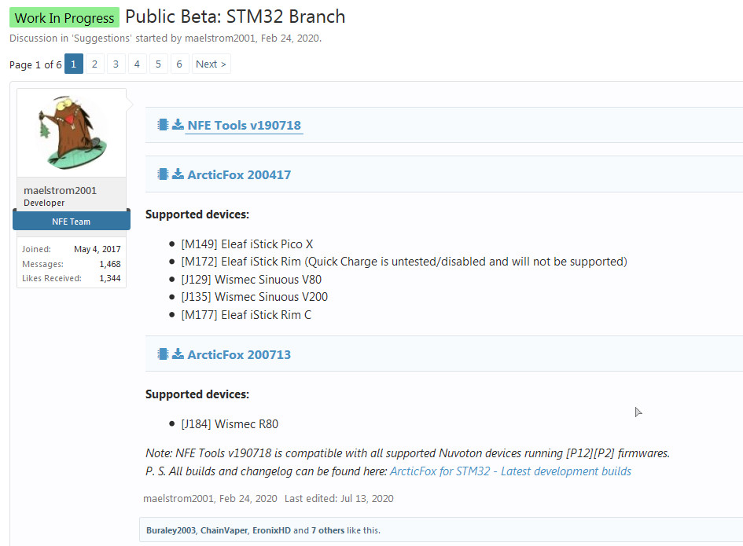Screen dimensions: 743x546
Task: Click the chip icon beside ArcticFox 200713
Action: pyautogui.click(x=163, y=354)
